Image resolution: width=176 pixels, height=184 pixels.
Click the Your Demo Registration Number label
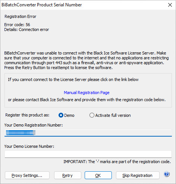pos(34,125)
